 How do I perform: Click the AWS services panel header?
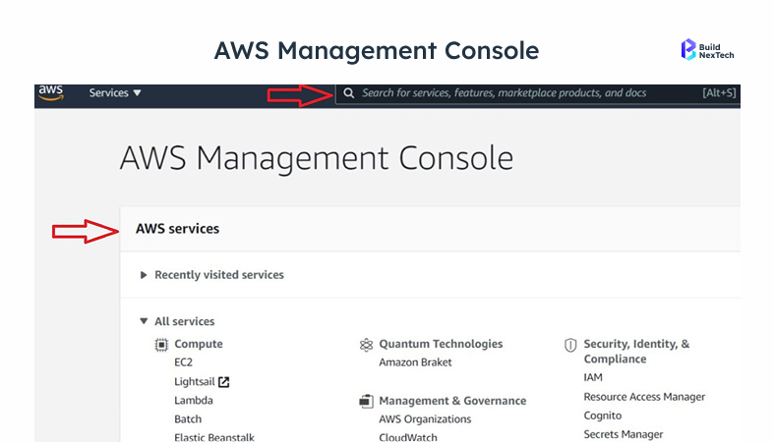click(430, 229)
